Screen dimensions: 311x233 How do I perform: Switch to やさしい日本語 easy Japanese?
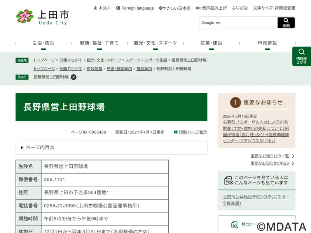coord(175,8)
